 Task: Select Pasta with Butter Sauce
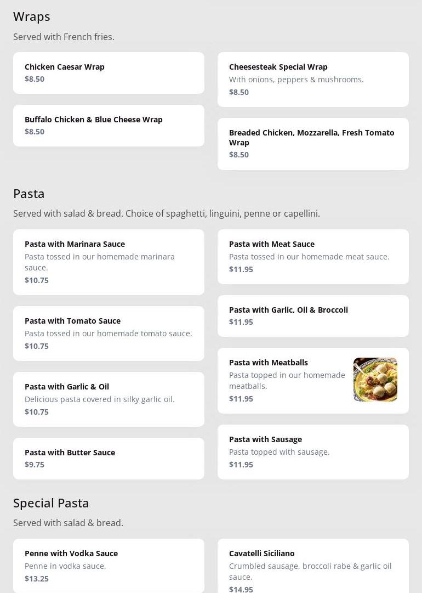pos(109,459)
